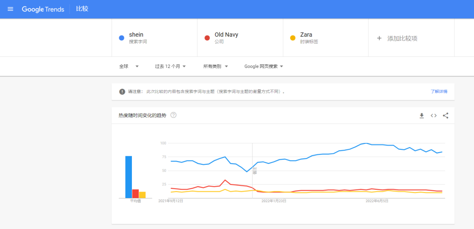Expand the 所有类别 category dropdown

(216, 67)
